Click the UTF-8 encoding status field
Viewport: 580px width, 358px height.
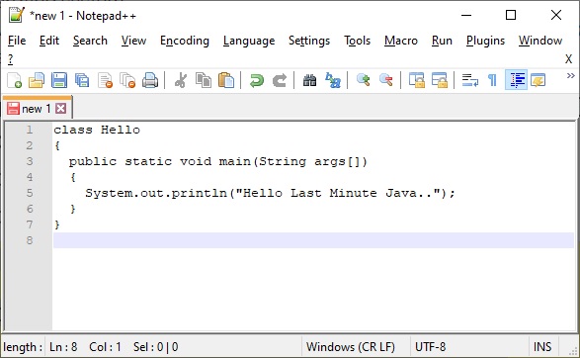(x=430, y=347)
